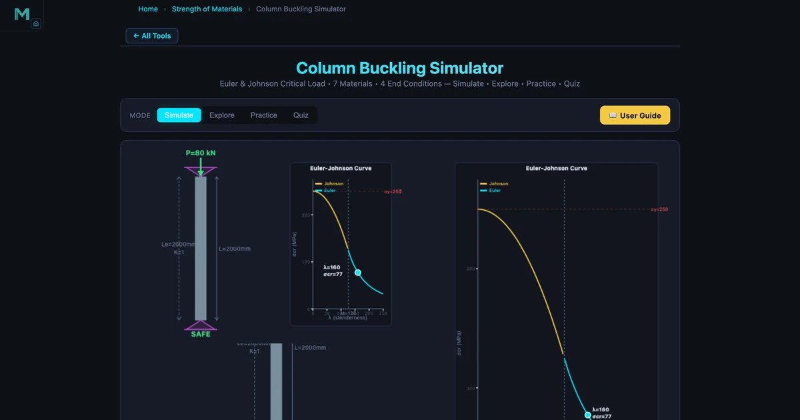Click the Column Buckling Simulator breadcrumb text

coord(301,9)
